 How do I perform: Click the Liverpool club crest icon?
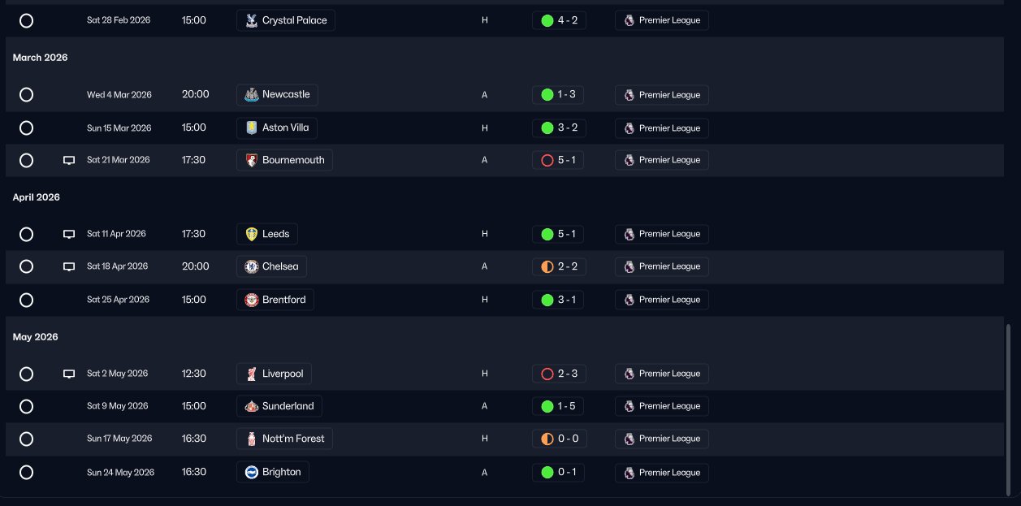(x=252, y=374)
